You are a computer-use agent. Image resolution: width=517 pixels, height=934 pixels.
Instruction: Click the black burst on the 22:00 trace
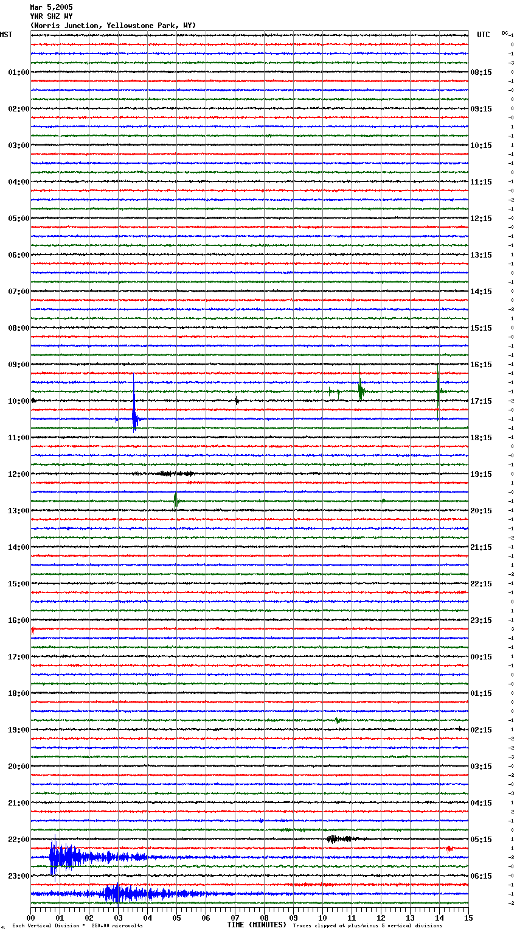(341, 839)
